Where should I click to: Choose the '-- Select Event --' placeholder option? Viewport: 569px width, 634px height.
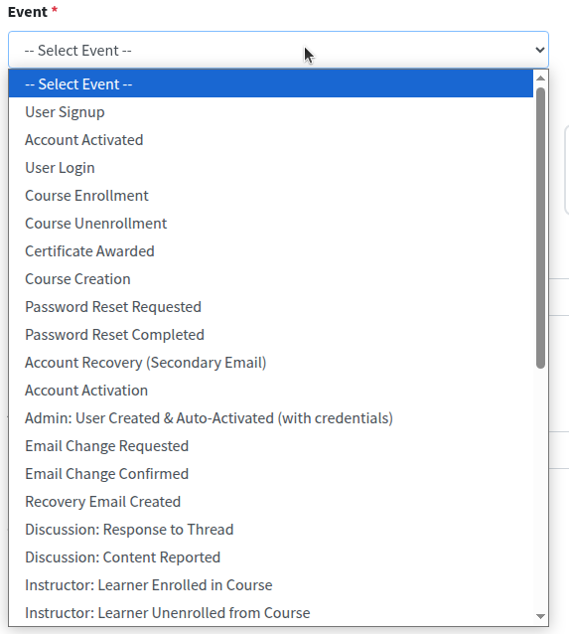pos(271,84)
